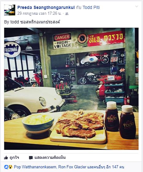This screenshot has height=172, width=143.
Task: Open the post options chevron menu
Action: 137,6
